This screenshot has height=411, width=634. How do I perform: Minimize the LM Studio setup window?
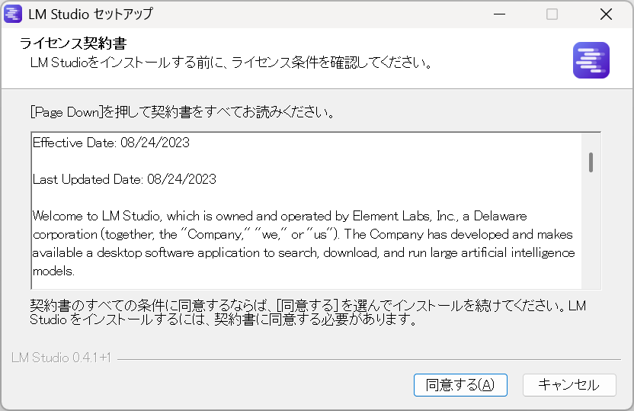(x=498, y=14)
